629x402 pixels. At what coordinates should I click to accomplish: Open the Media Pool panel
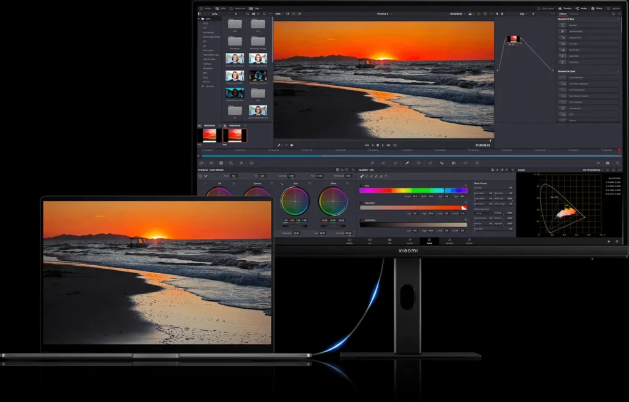point(238,8)
